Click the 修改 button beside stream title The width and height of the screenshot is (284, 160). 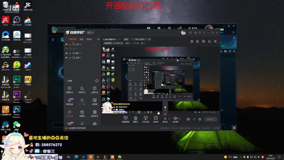(126, 39)
